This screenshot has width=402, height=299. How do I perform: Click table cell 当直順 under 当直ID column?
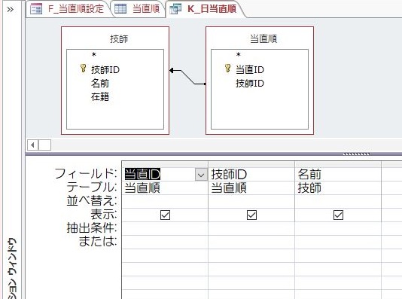165,188
